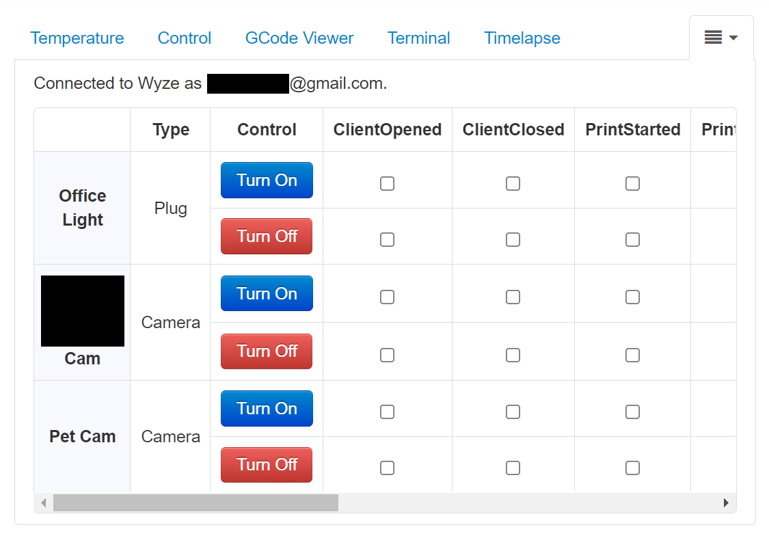Select the Timelapse tab

[522, 38]
